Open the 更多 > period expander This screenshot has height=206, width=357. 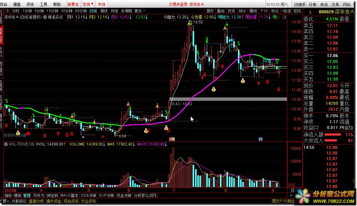coord(140,11)
